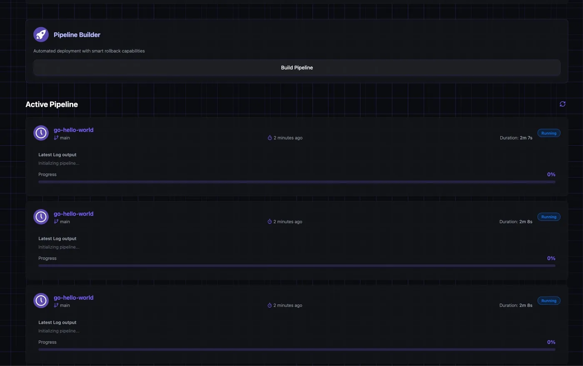The width and height of the screenshot is (583, 366).
Task: Click the stopwatch icon in the 2m 7s pipeline
Action: tap(270, 138)
